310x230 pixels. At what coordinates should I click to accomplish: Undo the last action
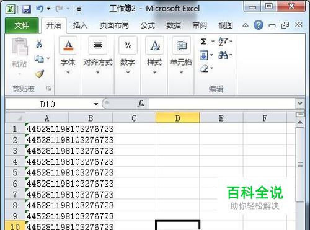pyautogui.click(x=40, y=9)
